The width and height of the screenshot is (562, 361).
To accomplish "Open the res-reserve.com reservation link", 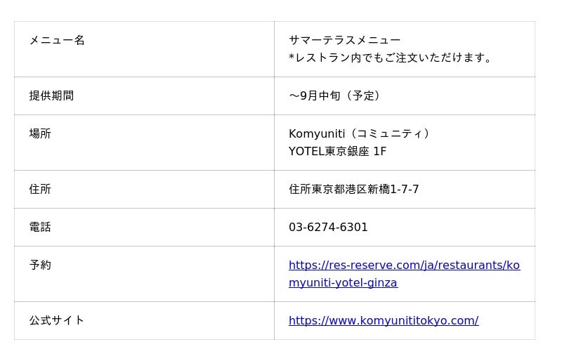I will coord(404,274).
